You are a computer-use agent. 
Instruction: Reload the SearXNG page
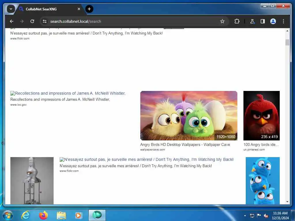pyautogui.click(x=32, y=21)
